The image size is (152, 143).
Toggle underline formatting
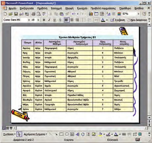click(x=55, y=20)
